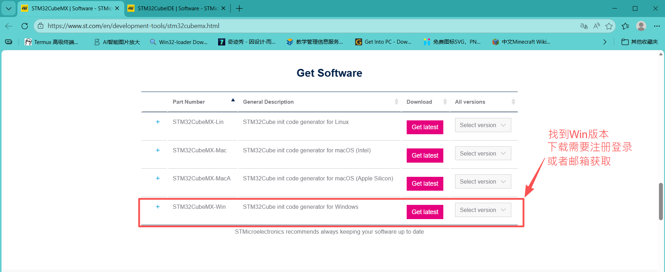665x272 pixels.
Task: Open Select version dropdown for STM32CubeMX-Win
Action: (x=483, y=210)
